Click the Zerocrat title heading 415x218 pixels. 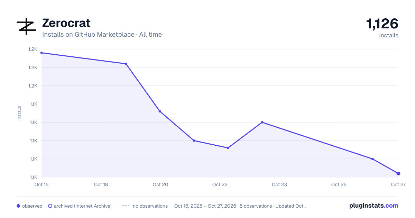[66, 23]
